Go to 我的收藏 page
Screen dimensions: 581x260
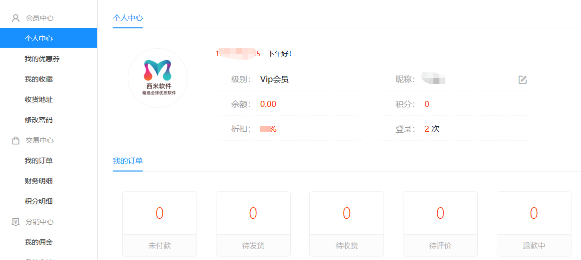pos(39,79)
